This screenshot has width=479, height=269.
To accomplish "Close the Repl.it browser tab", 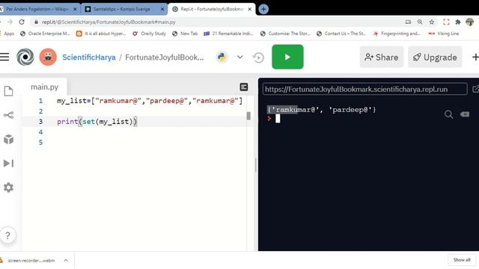I will 249,9.
